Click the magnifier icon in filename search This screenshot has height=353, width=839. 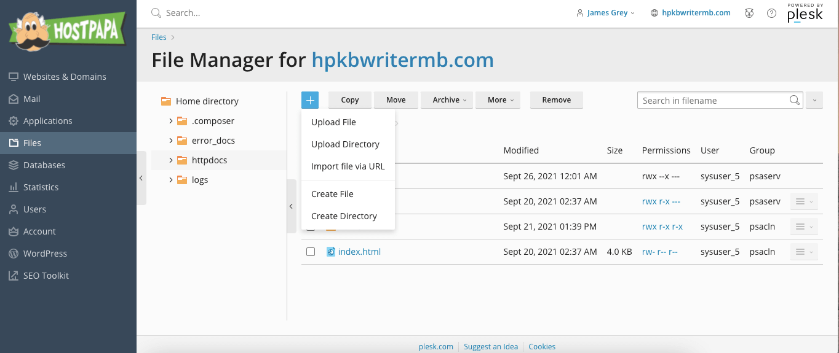click(795, 100)
